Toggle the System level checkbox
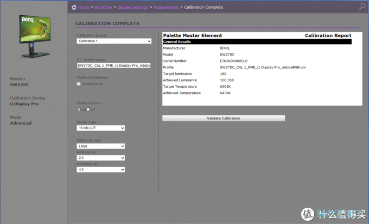 tap(79, 84)
